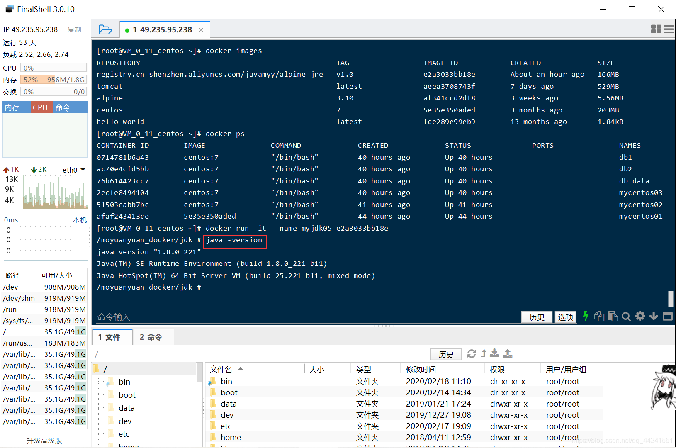Click the download file icon
The width and height of the screenshot is (676, 448).
click(494, 353)
